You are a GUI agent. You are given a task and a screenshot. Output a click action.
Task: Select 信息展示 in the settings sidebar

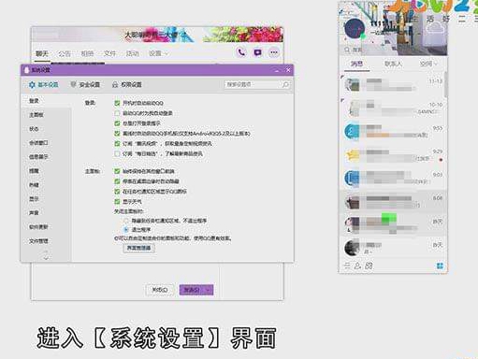38,157
